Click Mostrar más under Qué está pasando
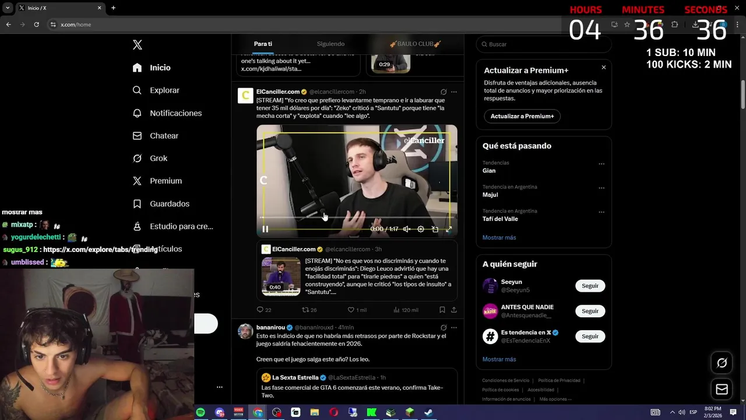The image size is (746, 420). pyautogui.click(x=499, y=237)
